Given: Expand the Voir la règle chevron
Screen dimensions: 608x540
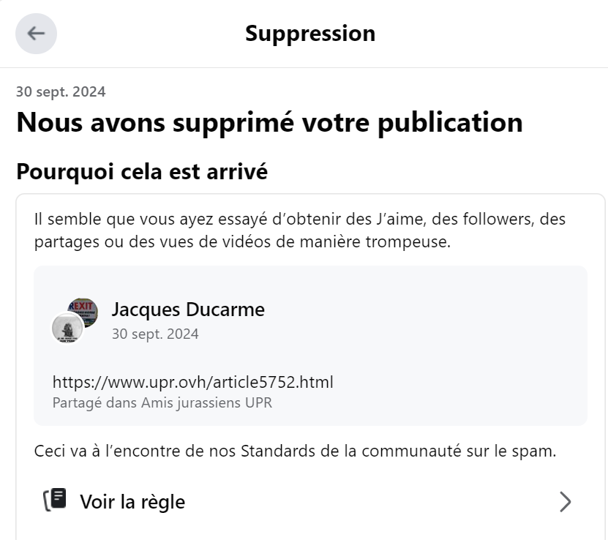Looking at the screenshot, I should (x=566, y=502).
